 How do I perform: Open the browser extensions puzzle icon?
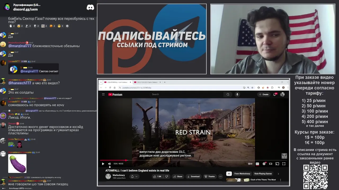click(x=272, y=88)
